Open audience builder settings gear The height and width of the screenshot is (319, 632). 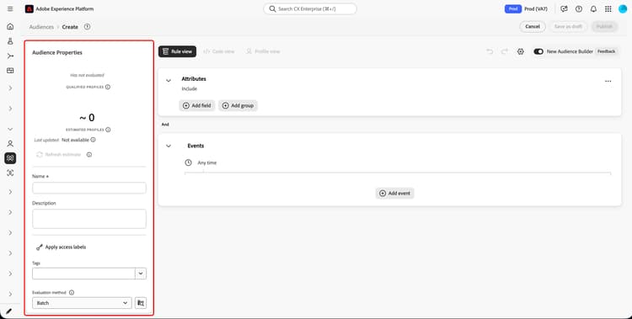pyautogui.click(x=521, y=51)
